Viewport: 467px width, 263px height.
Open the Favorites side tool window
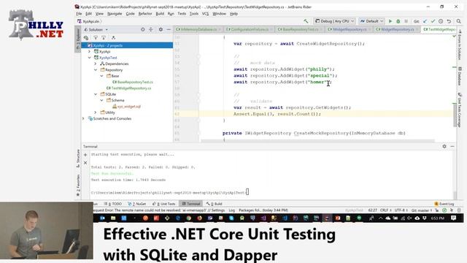[x=78, y=185]
